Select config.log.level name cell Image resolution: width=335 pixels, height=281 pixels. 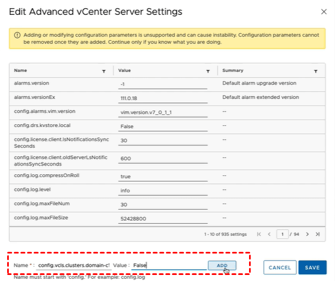click(33, 190)
